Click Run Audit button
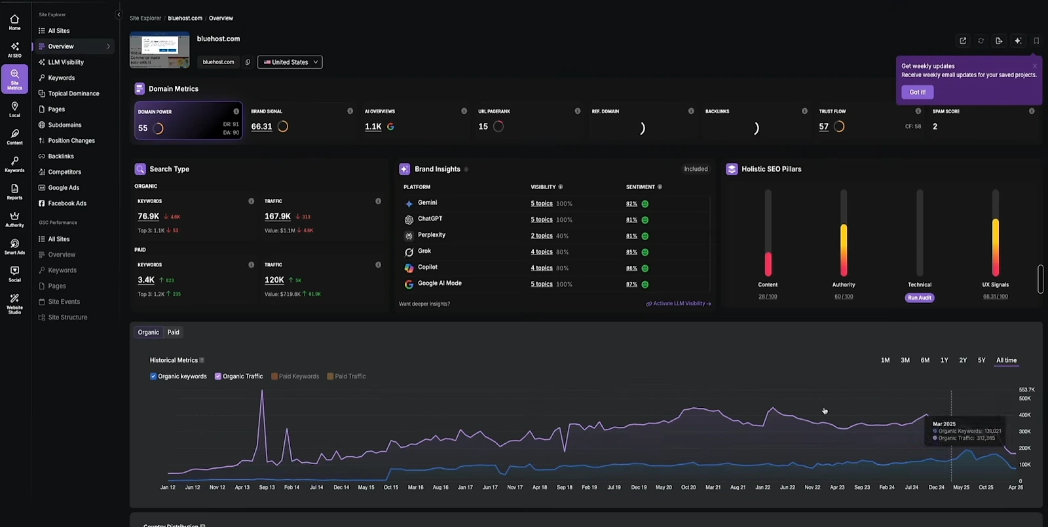 coord(920,298)
